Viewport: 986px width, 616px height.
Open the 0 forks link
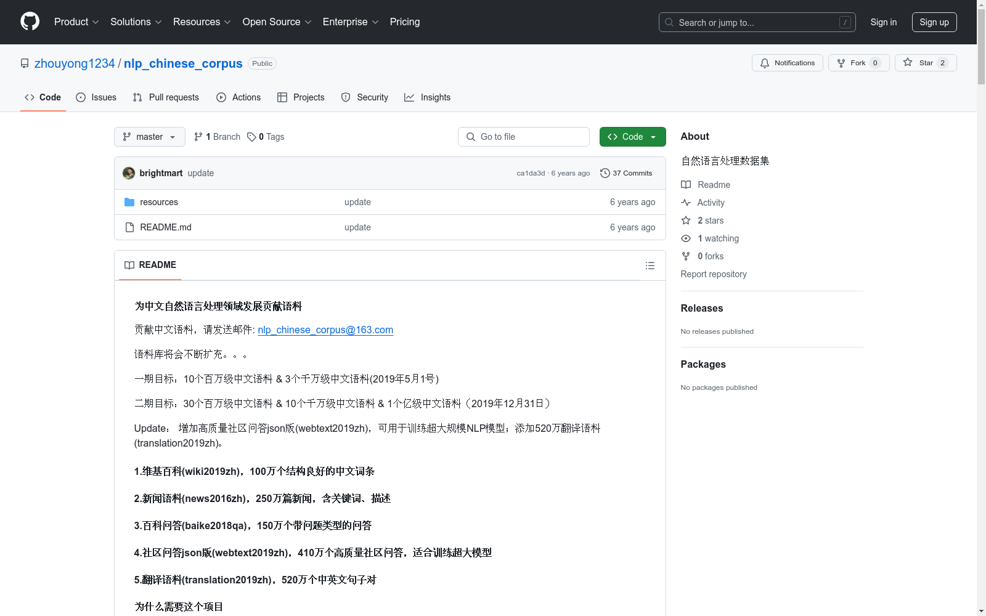click(703, 256)
